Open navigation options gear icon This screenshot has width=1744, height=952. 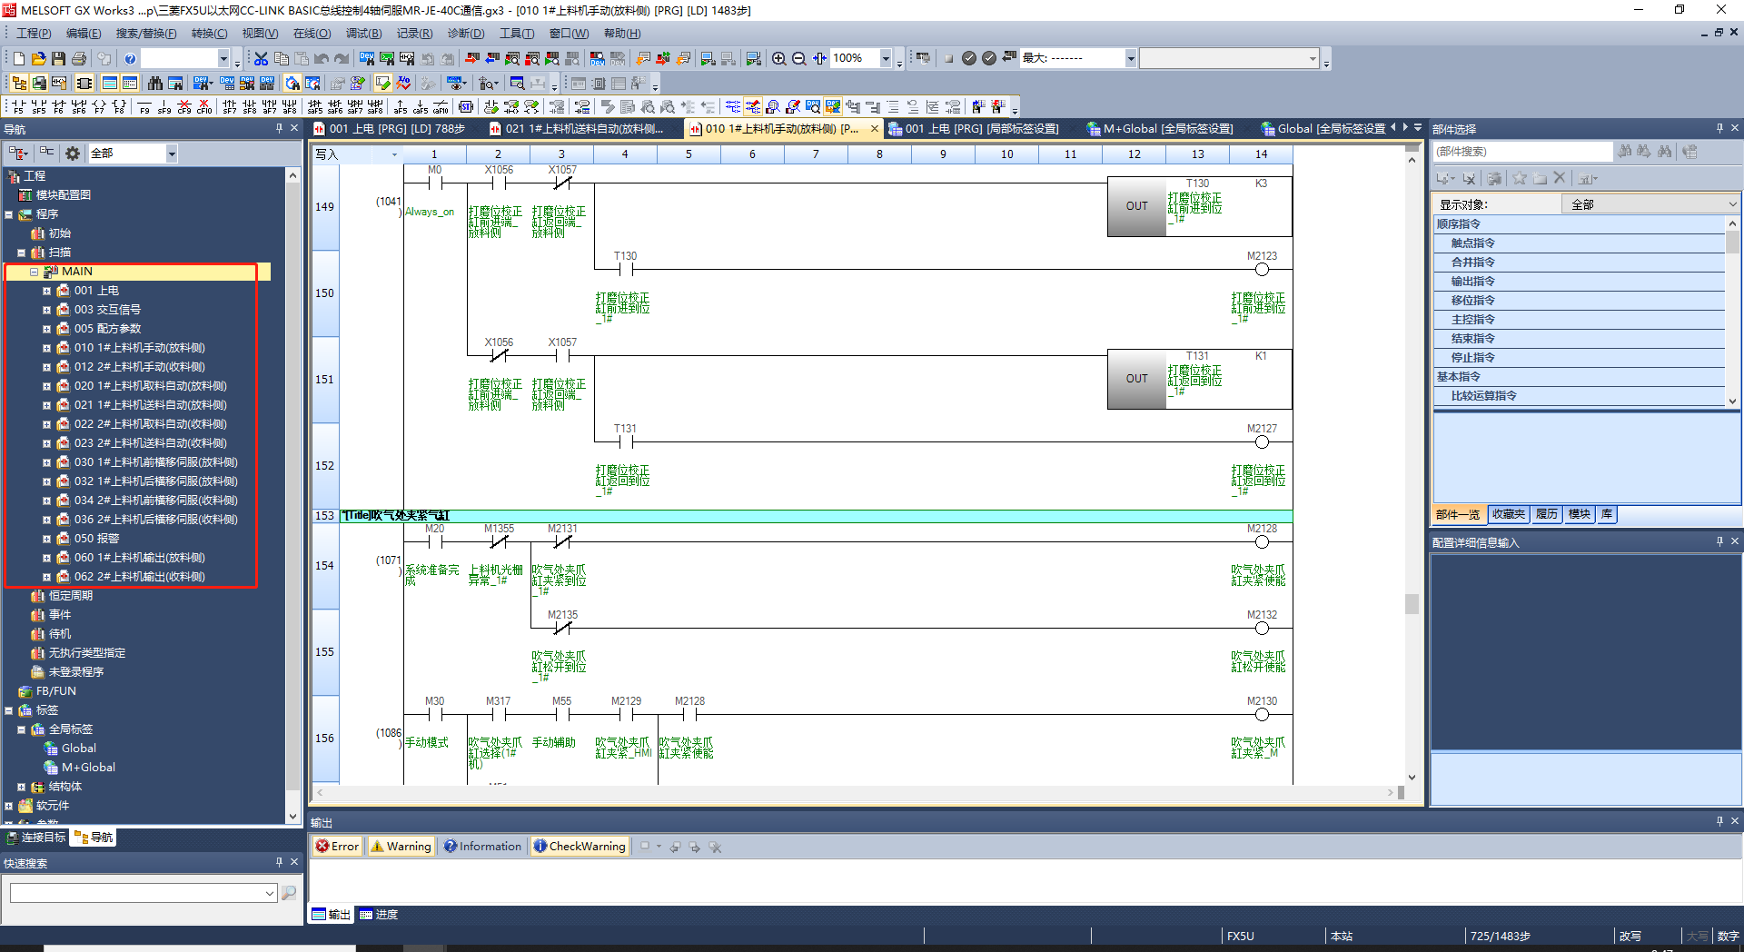point(73,154)
